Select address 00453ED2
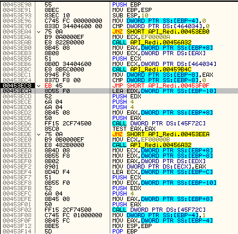 click(17, 112)
